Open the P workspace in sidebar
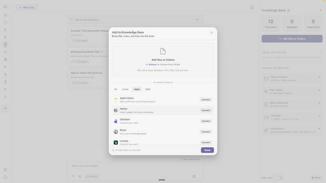This screenshot has width=326, height=183. pyautogui.click(x=5, y=67)
